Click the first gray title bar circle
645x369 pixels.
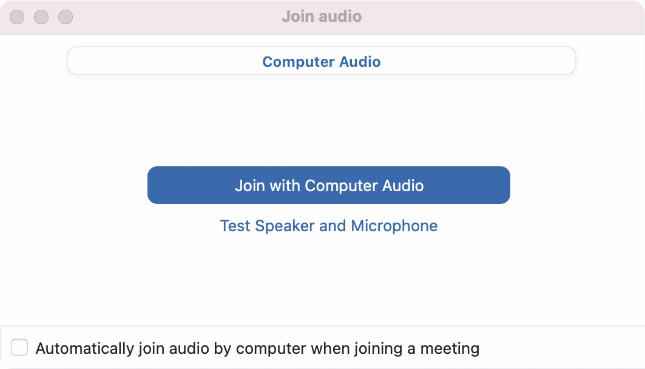[x=17, y=17]
